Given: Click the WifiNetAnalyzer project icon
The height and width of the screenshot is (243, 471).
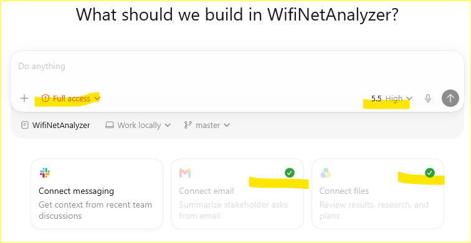Looking at the screenshot, I should click(x=25, y=125).
